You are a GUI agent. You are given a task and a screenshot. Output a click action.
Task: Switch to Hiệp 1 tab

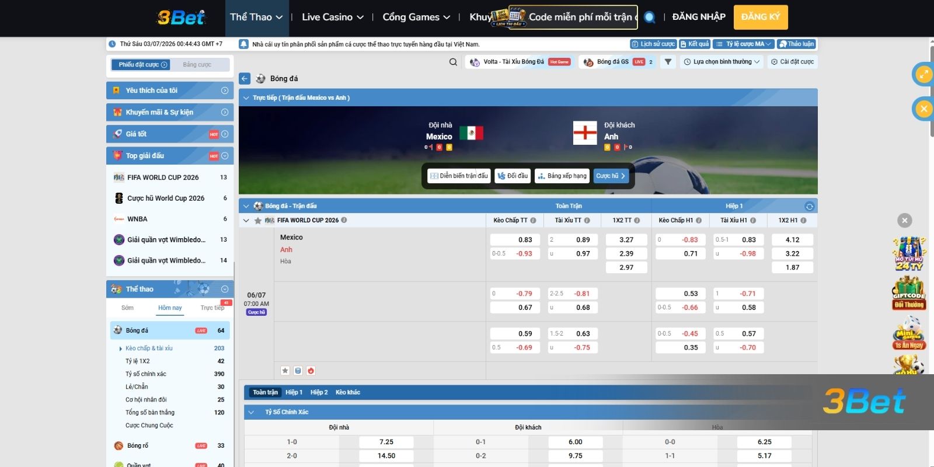[294, 392]
